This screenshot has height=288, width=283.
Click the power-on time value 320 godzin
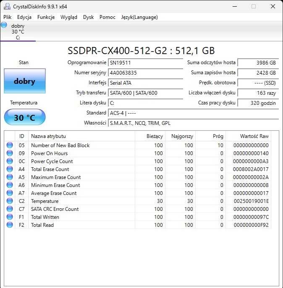[x=258, y=103]
